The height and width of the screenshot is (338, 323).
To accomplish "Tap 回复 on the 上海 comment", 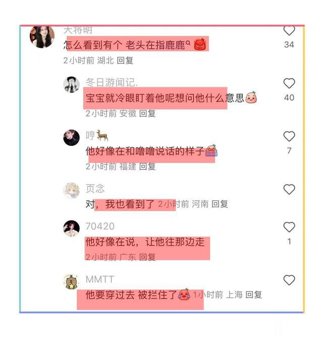I will pyautogui.click(x=253, y=295).
